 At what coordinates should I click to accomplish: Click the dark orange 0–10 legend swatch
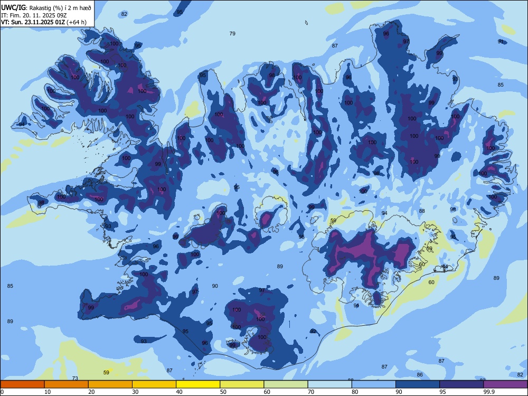pyautogui.click(x=22, y=384)
